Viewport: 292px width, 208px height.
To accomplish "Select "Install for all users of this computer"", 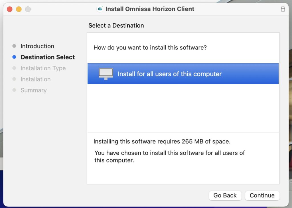I will tap(170, 74).
